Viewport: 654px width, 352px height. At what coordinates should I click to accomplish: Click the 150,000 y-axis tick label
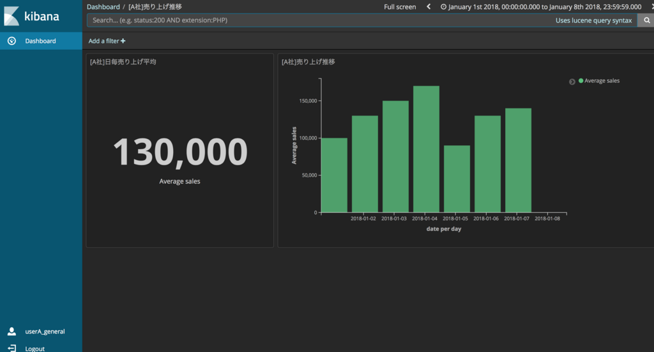(308, 101)
